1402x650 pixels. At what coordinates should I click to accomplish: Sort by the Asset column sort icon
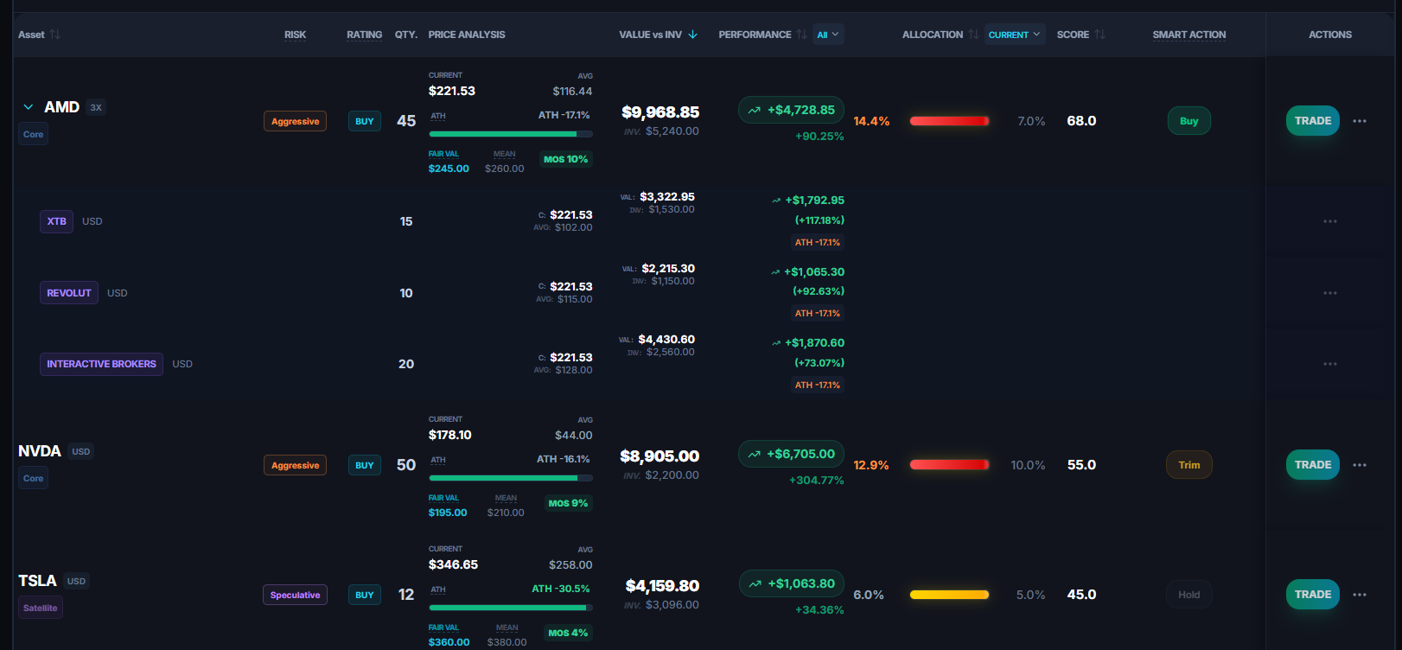pyautogui.click(x=55, y=35)
